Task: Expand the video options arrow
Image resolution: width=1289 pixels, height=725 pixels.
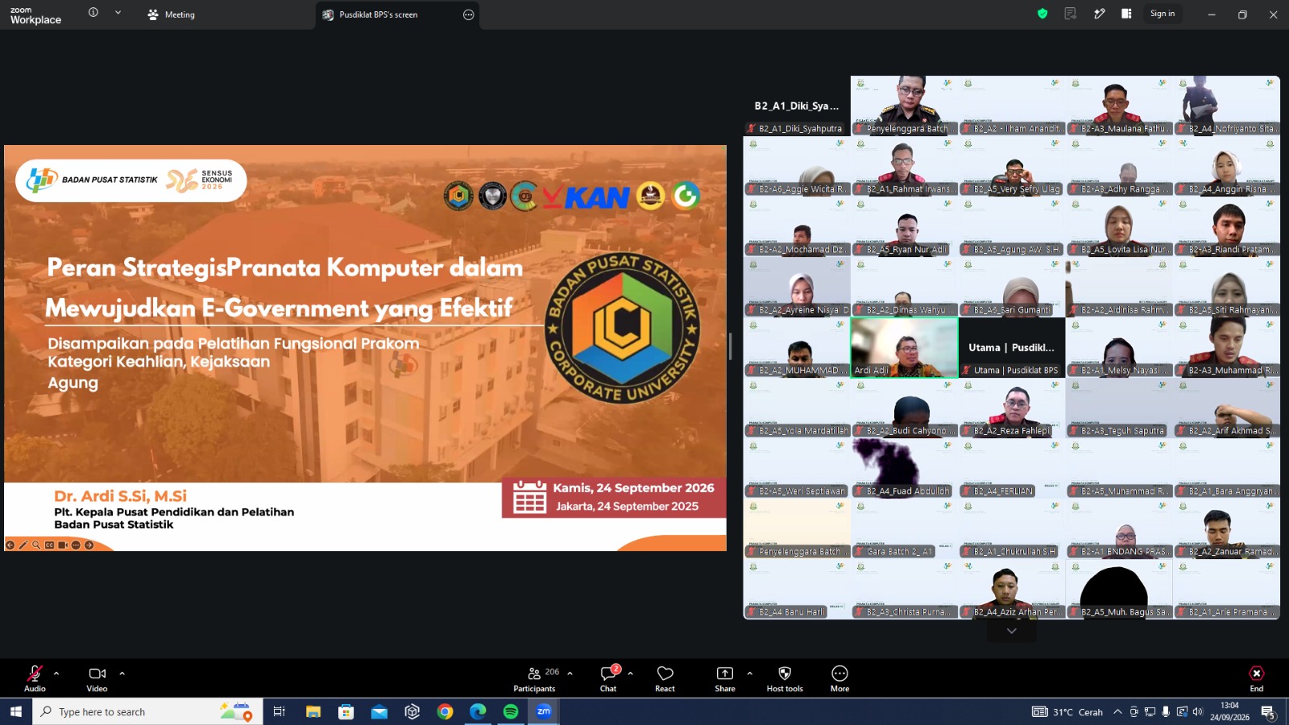Action: pos(122,673)
